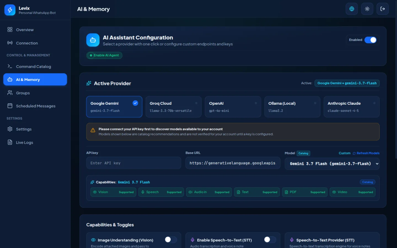The height and width of the screenshot is (248, 397).
Task: Click the AI Assistant robot icon
Action: click(x=93, y=40)
